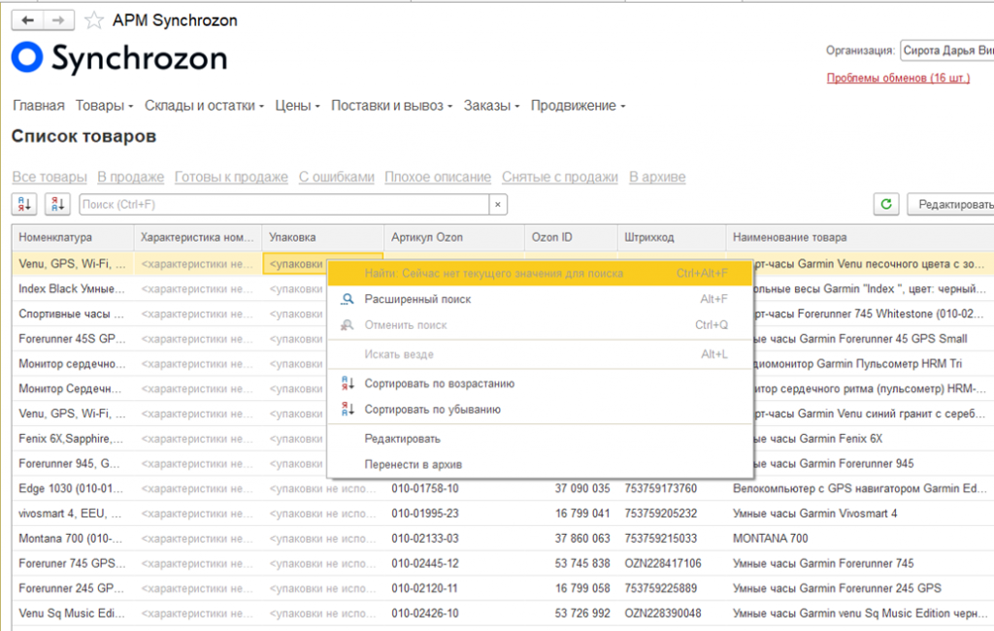Click Ozon ID column header
This screenshot has width=994, height=631.
pos(571,237)
